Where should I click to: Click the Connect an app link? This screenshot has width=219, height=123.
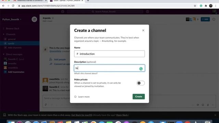point(62,64)
